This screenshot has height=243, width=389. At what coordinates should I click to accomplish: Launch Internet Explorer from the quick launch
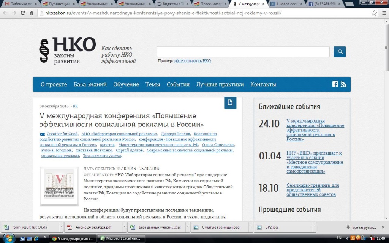(x=36, y=238)
